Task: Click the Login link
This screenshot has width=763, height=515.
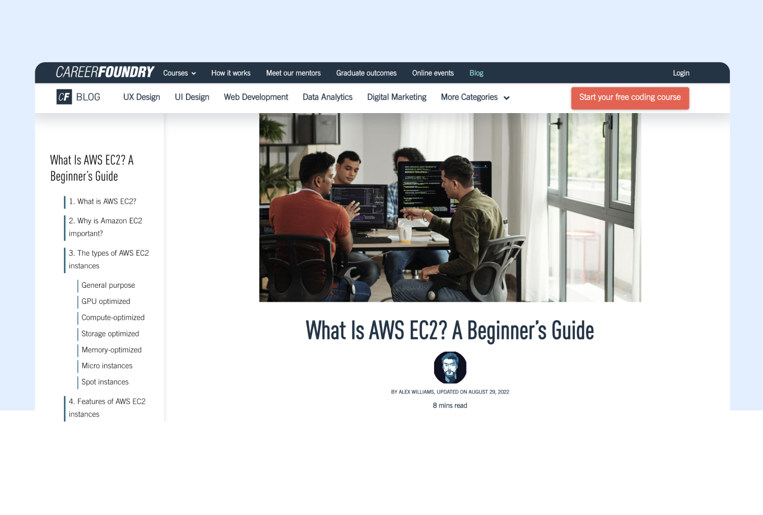Action: 681,73
